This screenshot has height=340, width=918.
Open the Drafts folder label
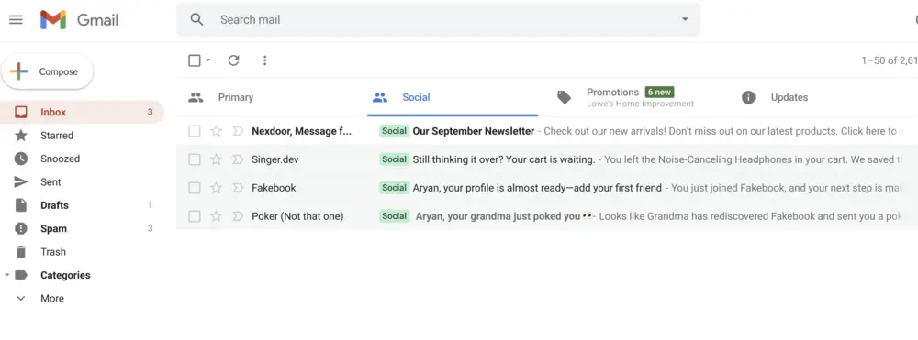(x=54, y=205)
